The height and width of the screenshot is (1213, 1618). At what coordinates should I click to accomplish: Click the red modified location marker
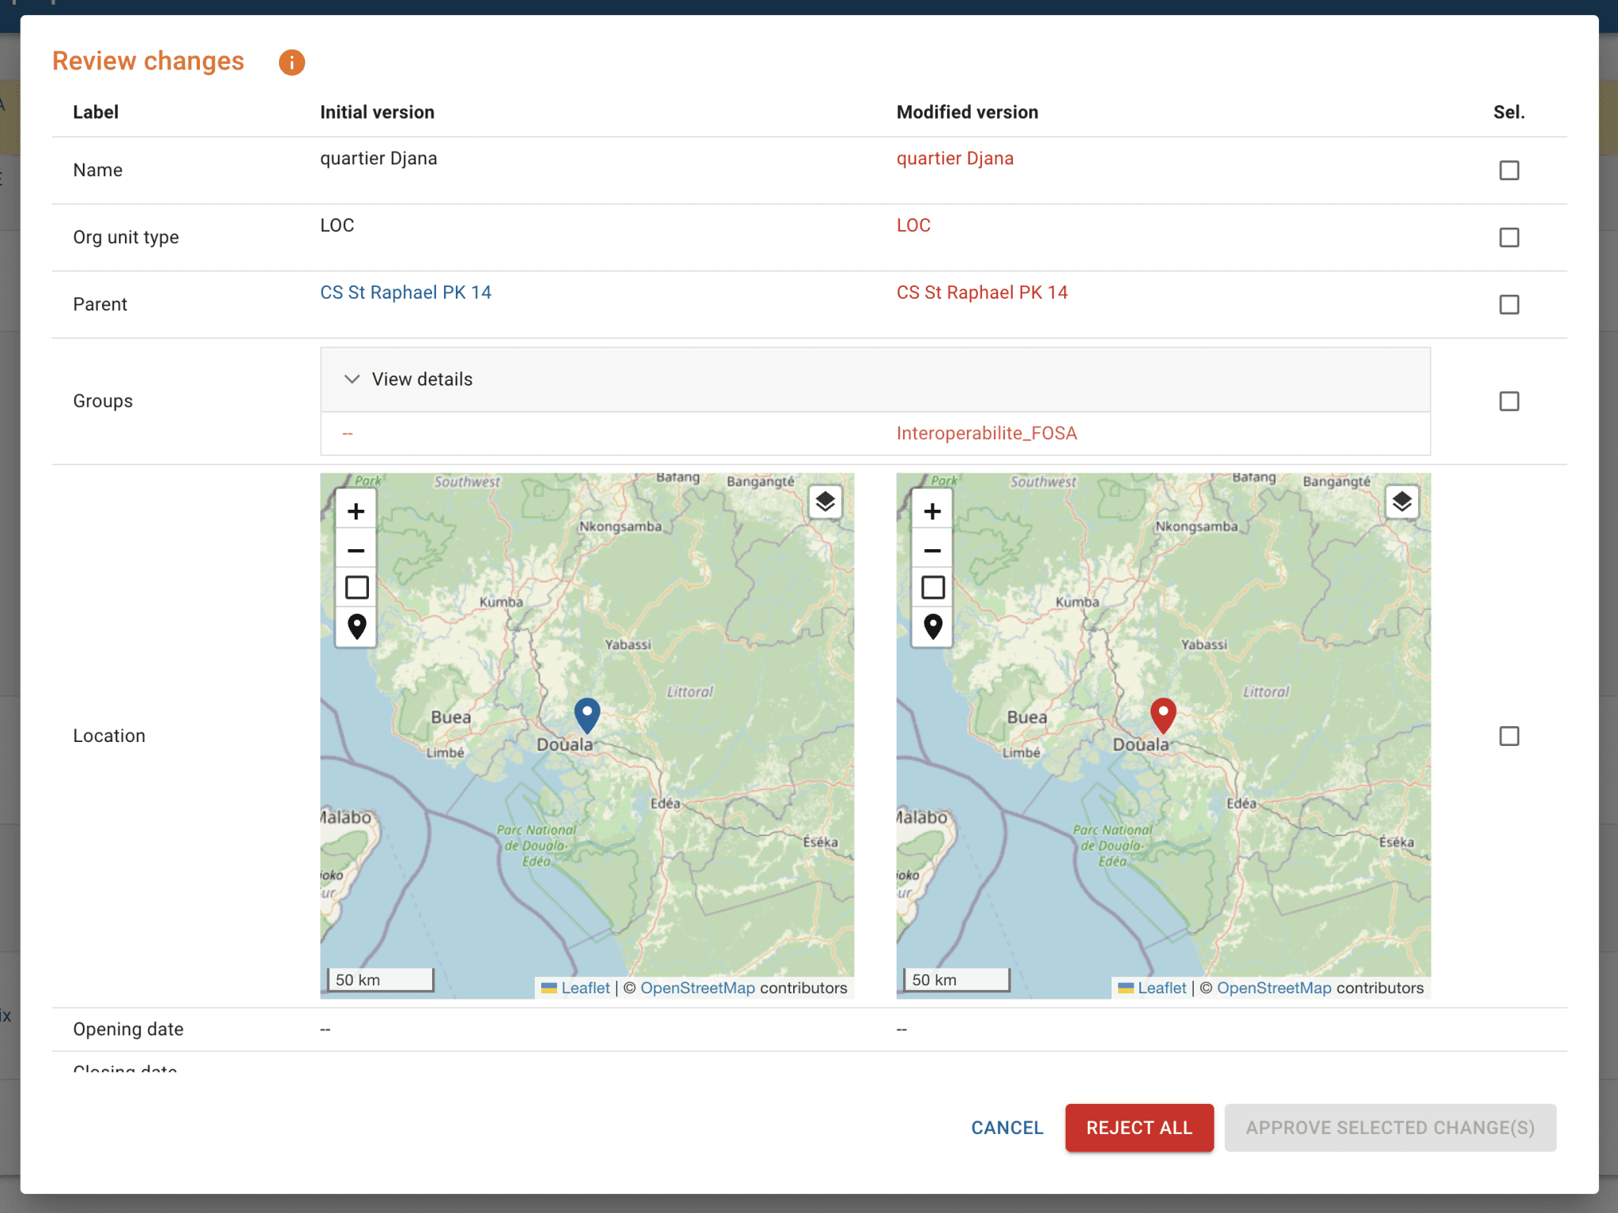click(x=1162, y=711)
